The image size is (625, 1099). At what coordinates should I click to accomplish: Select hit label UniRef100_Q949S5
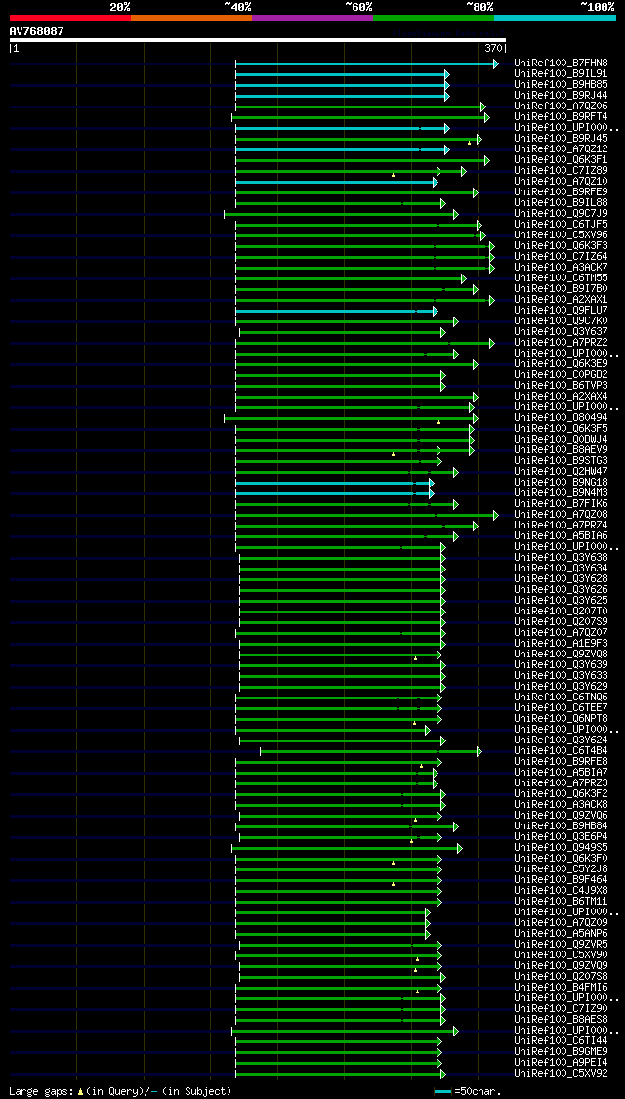(561, 847)
